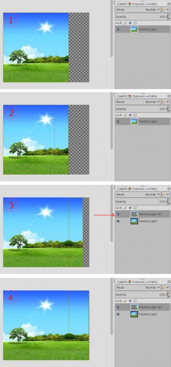Expand the Mode Normal dropdown in step 4 panel
Screen dimensions: 171x367
tap(138, 288)
